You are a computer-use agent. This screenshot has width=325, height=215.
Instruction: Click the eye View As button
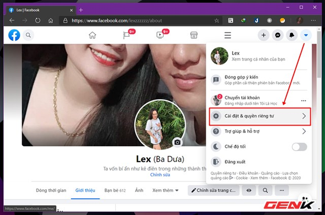[249, 190]
